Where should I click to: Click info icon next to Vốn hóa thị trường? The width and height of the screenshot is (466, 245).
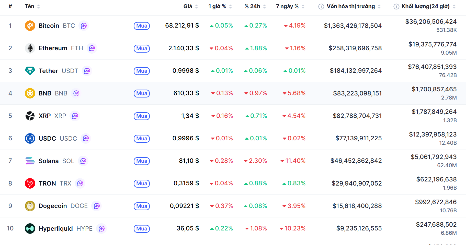click(321, 7)
